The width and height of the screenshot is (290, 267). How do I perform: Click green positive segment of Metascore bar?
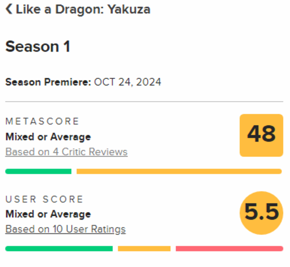tap(38, 171)
